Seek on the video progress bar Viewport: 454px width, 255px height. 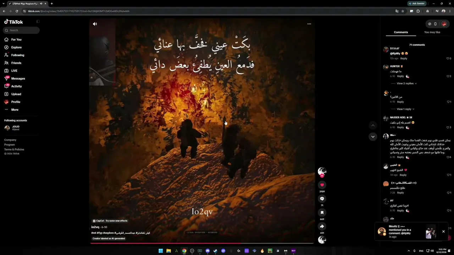(202, 243)
